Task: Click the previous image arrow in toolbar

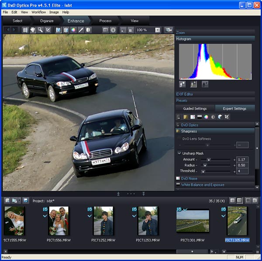Action: (x=7, y=30)
